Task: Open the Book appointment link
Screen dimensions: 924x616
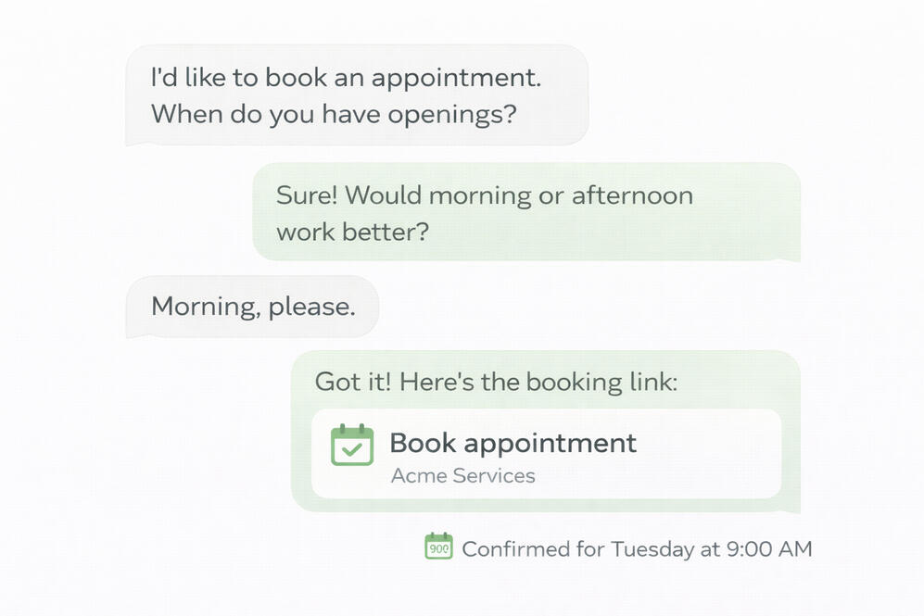Action: click(513, 443)
